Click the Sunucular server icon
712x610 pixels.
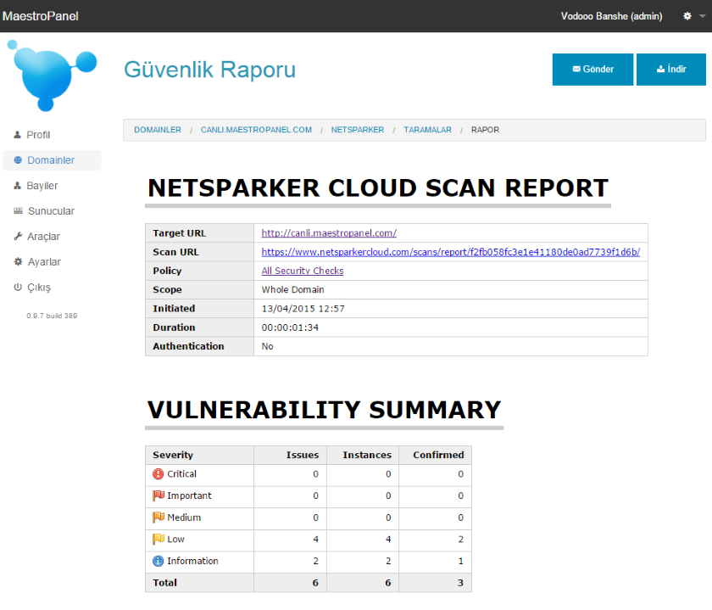point(18,211)
